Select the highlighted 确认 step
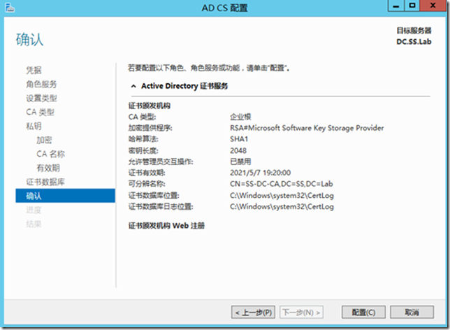The width and height of the screenshot is (450, 330). click(65, 196)
